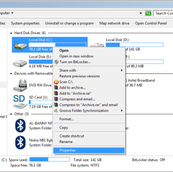
Task: Click Open Control Panel
Action: pos(151,23)
